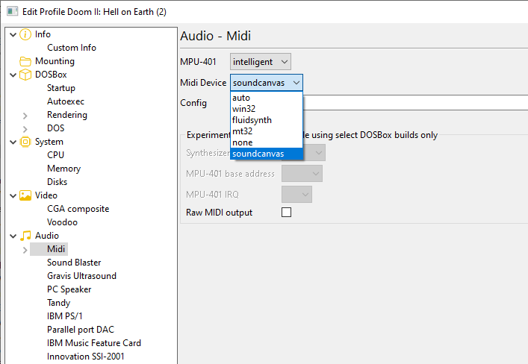The height and width of the screenshot is (364, 528).
Task: Enable the Raw MIDI output checkbox
Action: [x=286, y=213]
